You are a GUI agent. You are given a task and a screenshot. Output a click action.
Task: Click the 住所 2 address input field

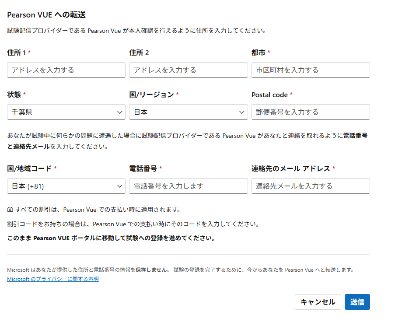pyautogui.click(x=188, y=70)
